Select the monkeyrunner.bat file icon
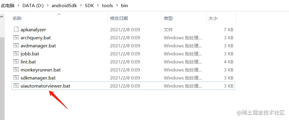This screenshot has height=120, width=289. click(x=16, y=70)
